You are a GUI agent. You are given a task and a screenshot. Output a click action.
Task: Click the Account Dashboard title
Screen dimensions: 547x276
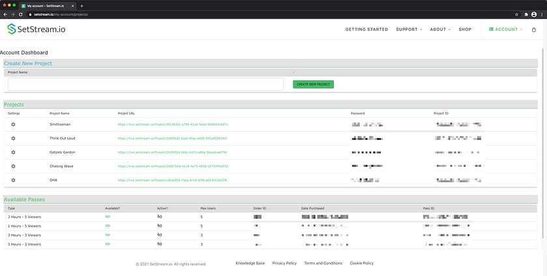pos(24,53)
